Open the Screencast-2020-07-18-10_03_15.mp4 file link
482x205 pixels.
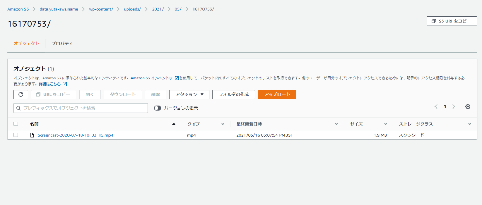[x=75, y=135]
